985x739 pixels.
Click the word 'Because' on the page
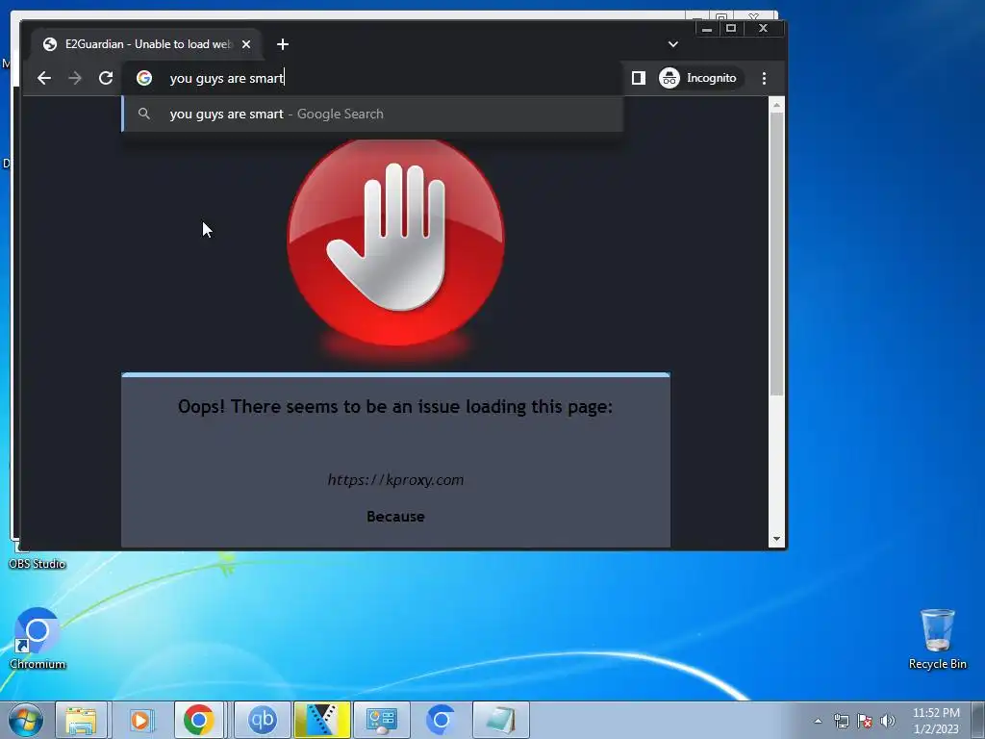coord(395,517)
